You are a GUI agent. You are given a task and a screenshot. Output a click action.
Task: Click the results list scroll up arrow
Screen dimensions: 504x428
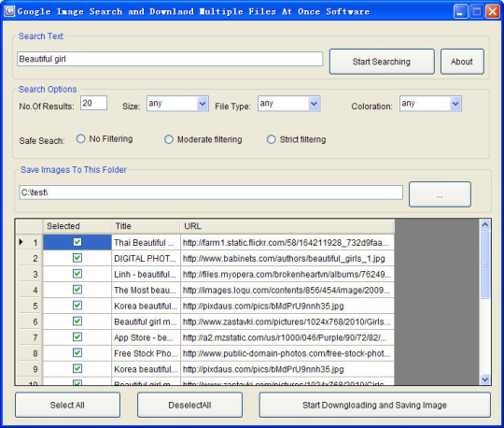click(x=485, y=224)
